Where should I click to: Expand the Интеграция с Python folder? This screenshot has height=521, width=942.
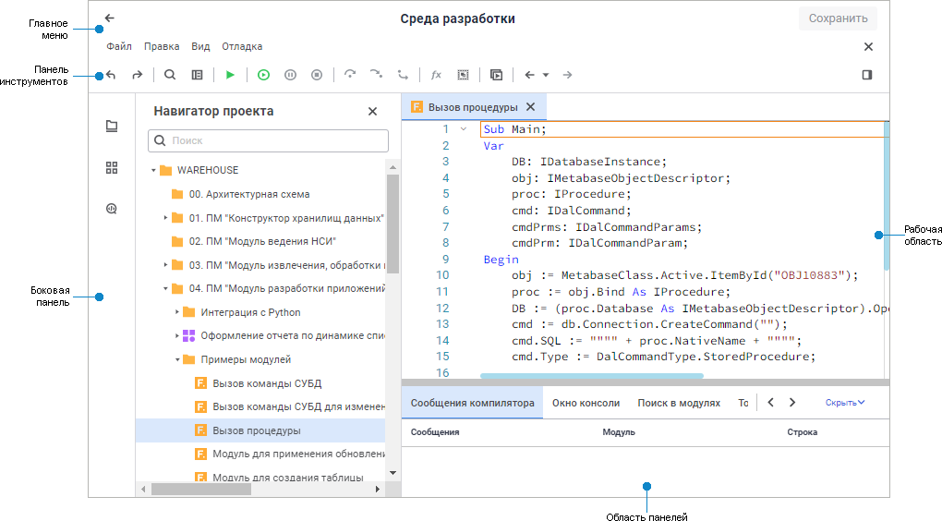177,312
